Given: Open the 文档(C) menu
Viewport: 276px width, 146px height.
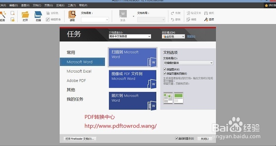Looking at the screenshot, I should point(37,6).
